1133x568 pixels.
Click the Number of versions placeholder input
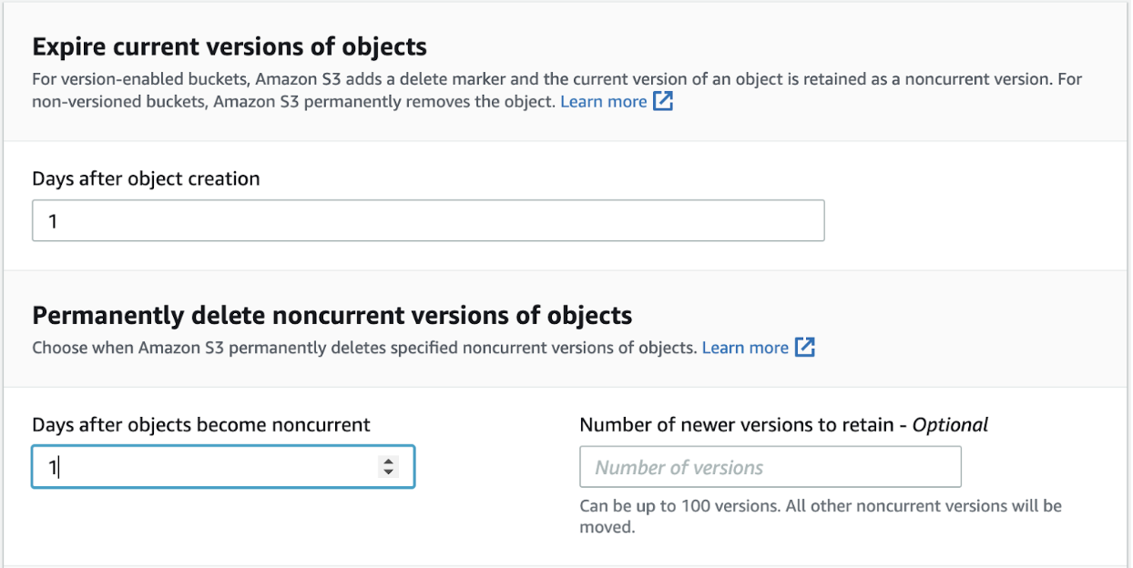click(770, 466)
